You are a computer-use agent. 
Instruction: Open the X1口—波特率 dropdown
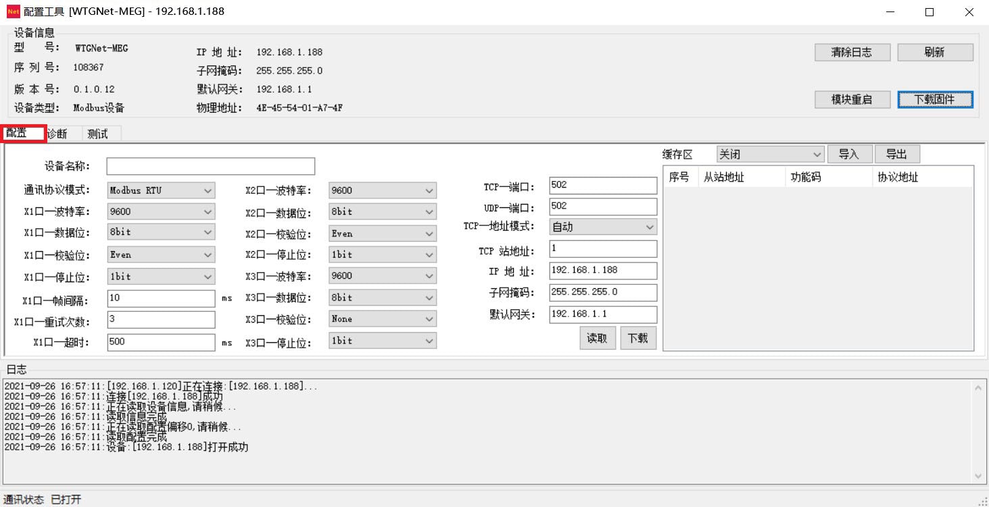161,211
